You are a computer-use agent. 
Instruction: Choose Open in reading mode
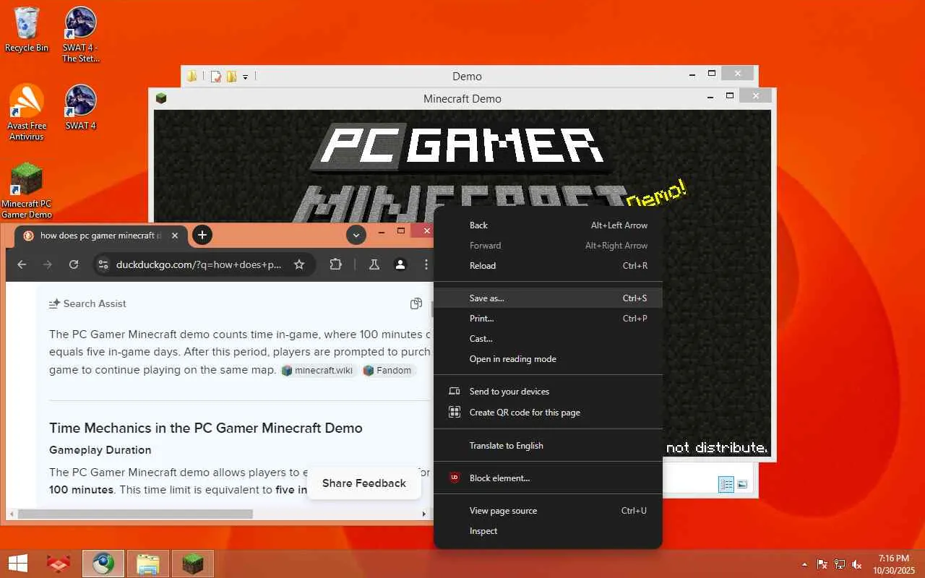(x=548, y=359)
